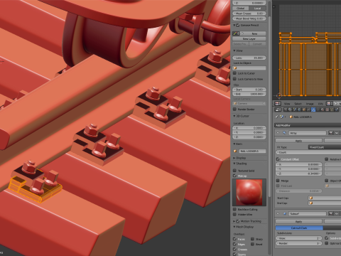The image size is (341, 256).
Task: Toggle Array modifier render visibility icon
Action: [x=331, y=133]
